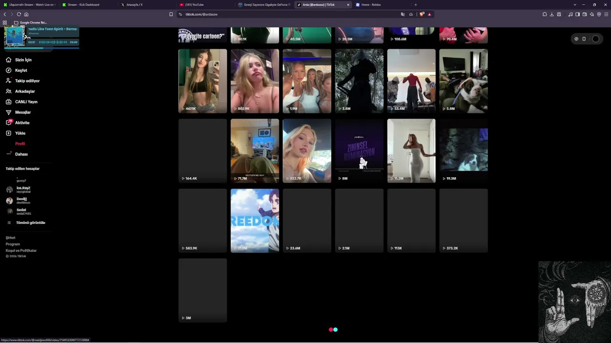Reload the TikTok page
The height and width of the screenshot is (343, 611).
(x=19, y=14)
